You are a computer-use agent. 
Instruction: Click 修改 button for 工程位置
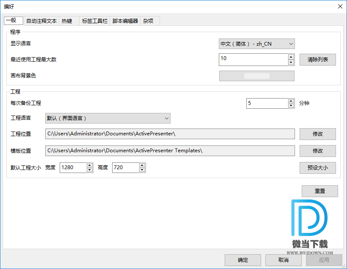tap(317, 134)
